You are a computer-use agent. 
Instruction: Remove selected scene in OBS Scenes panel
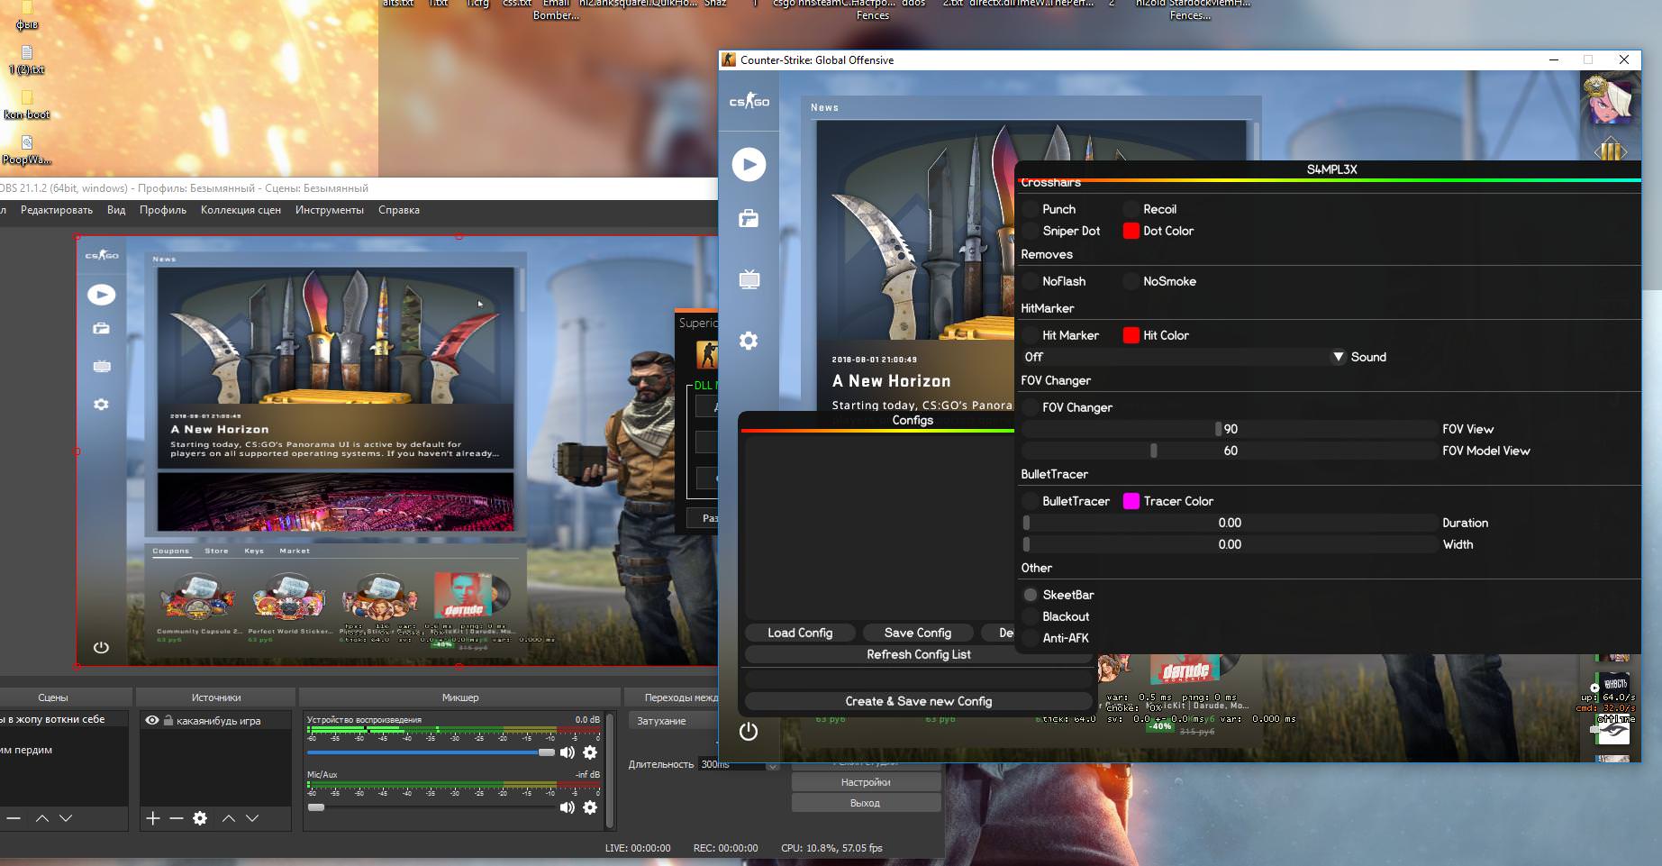point(14,818)
